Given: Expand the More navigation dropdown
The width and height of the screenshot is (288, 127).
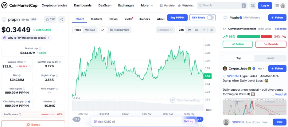Looking at the screenshot, I should (x=147, y=6).
